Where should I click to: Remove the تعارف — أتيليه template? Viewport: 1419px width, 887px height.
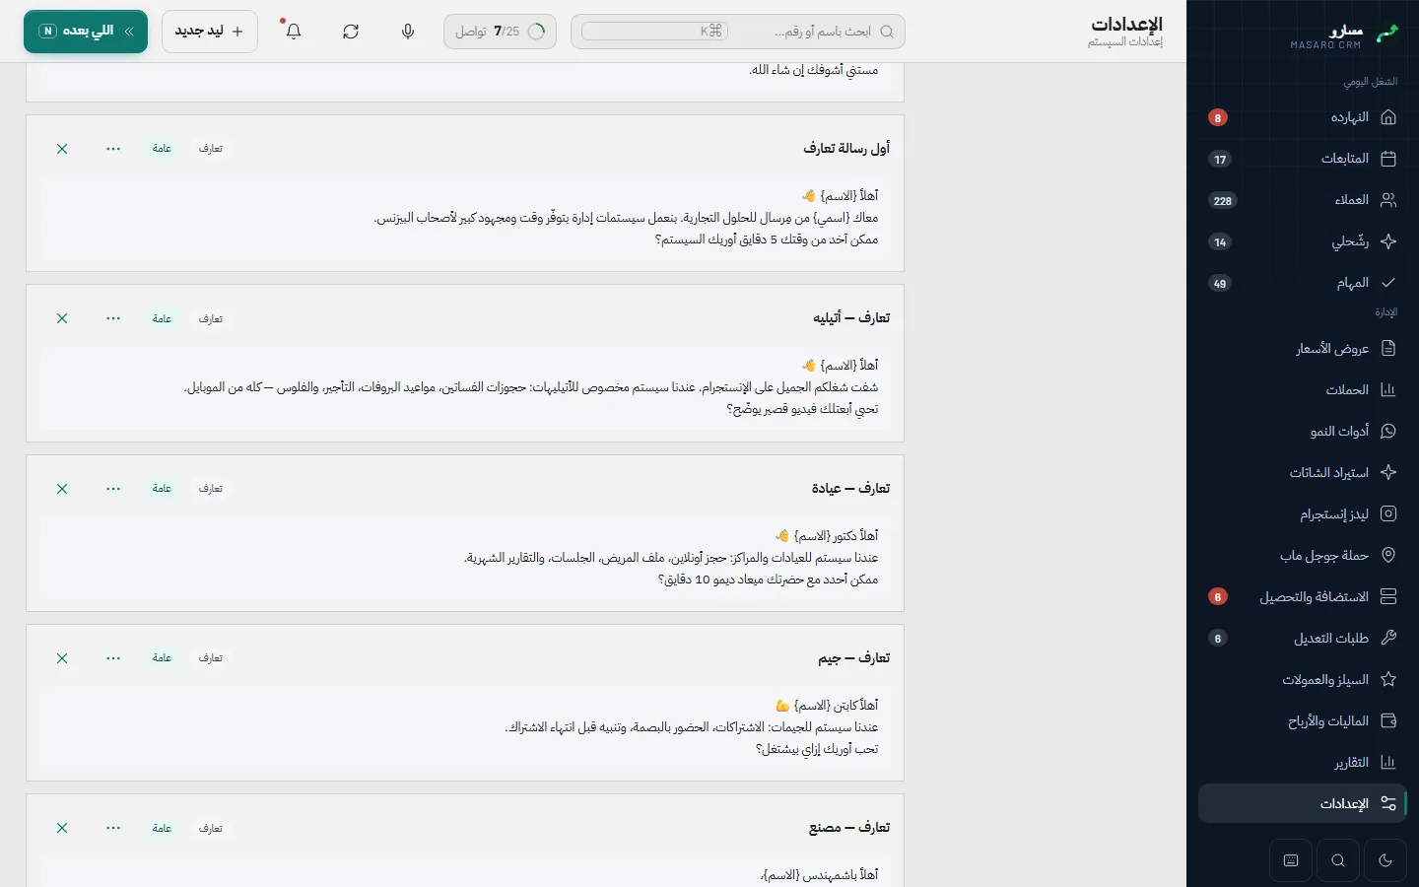(x=62, y=318)
